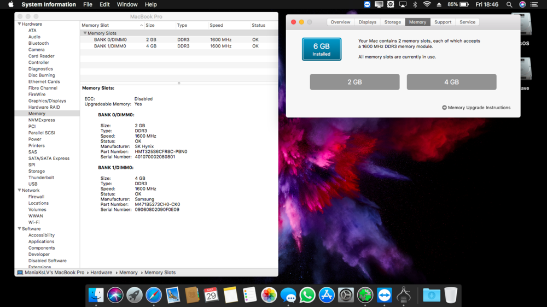The image size is (547, 307).
Task: Switch to the Support tab
Action: click(x=443, y=22)
